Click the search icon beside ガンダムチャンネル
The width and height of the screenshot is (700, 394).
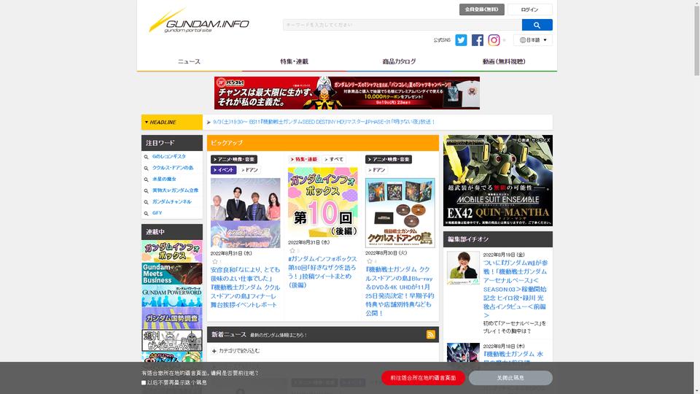(146, 202)
